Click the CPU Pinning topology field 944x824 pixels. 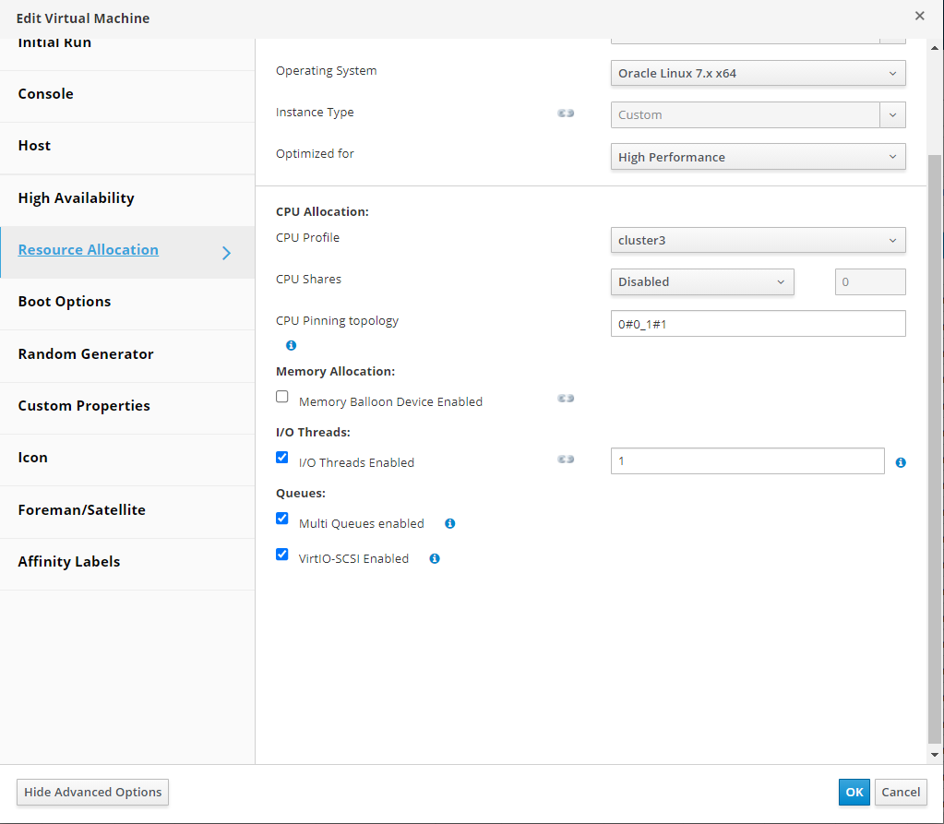tap(758, 324)
